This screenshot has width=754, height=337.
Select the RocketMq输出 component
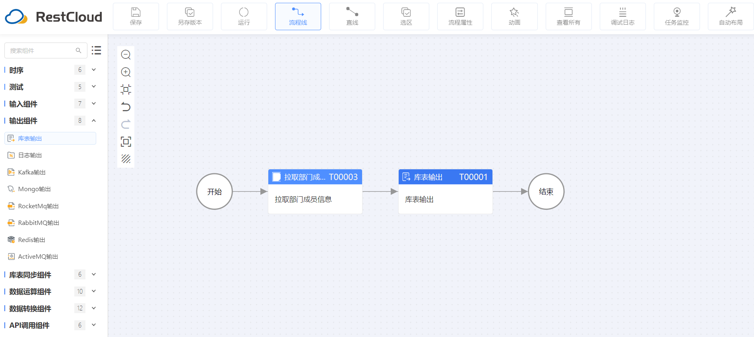tap(50, 206)
